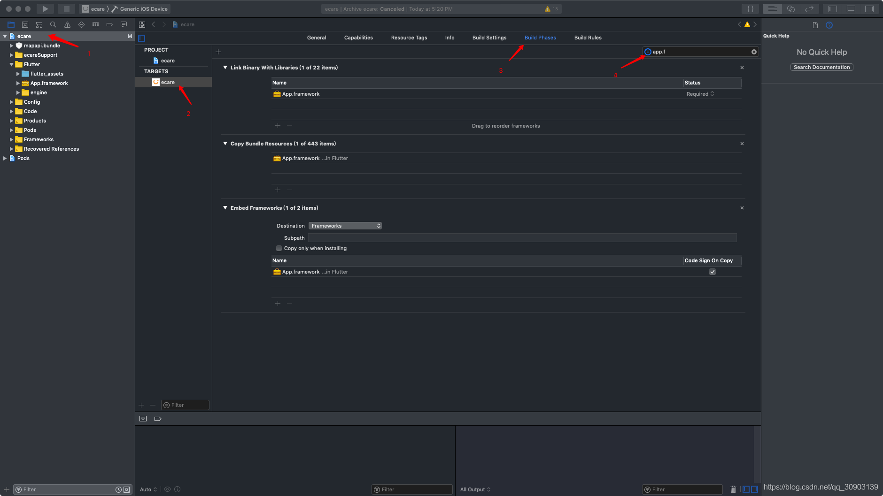
Task: Change App.framework Required status
Action: tap(700, 94)
